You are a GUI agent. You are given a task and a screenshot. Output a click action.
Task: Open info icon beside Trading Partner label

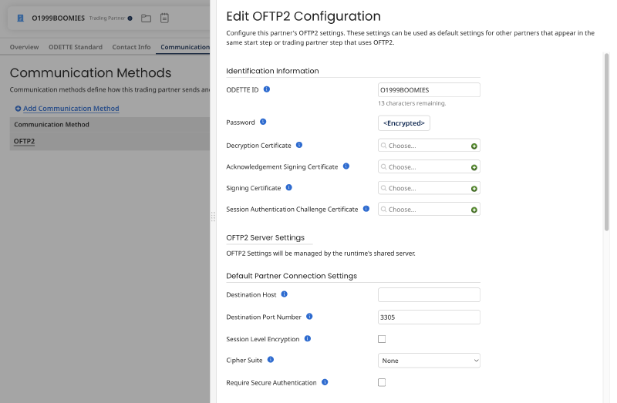coord(130,18)
